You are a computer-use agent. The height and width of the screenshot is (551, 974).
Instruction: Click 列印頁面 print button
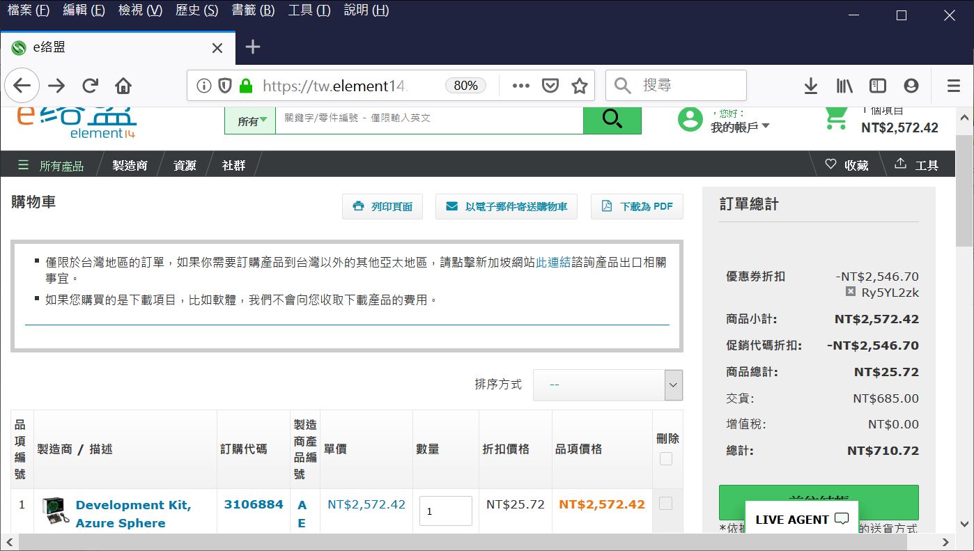pyautogui.click(x=382, y=206)
